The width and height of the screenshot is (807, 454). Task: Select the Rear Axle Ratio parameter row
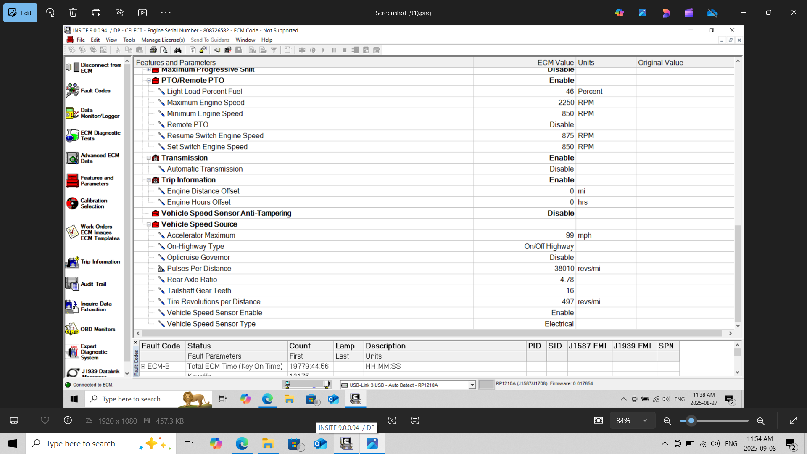click(192, 280)
